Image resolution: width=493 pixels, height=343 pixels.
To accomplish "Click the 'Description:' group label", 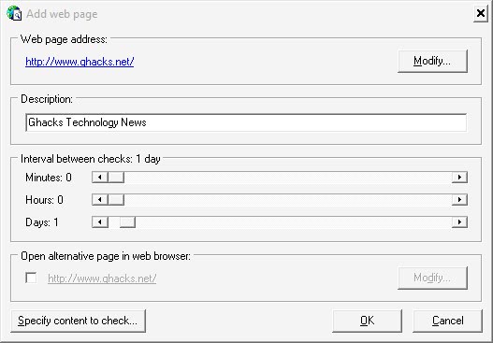I will [47, 99].
